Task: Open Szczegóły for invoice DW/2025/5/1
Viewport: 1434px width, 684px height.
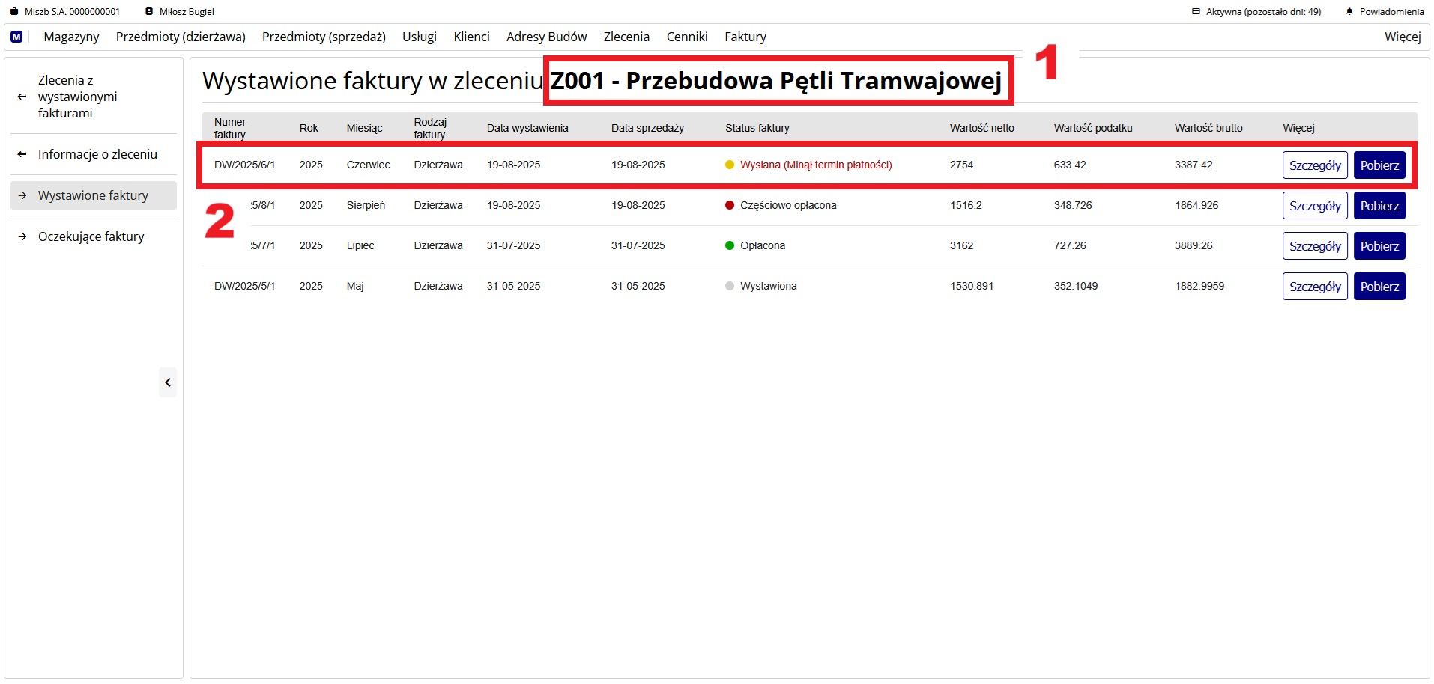Action: pyautogui.click(x=1315, y=287)
